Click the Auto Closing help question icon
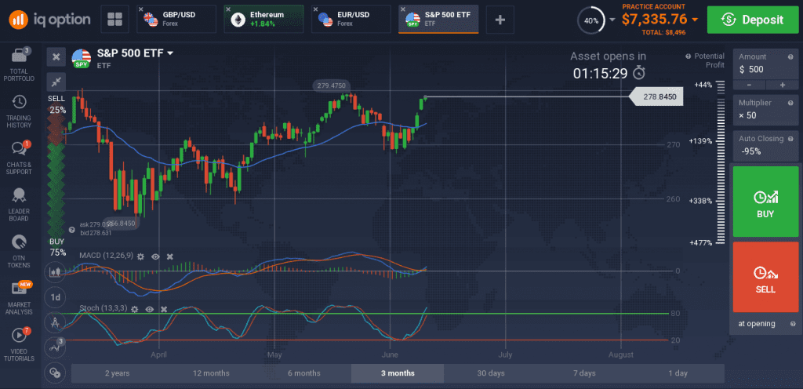 (790, 138)
